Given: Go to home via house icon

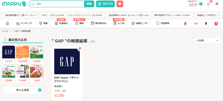Looking at the screenshot, I should tap(7, 23).
